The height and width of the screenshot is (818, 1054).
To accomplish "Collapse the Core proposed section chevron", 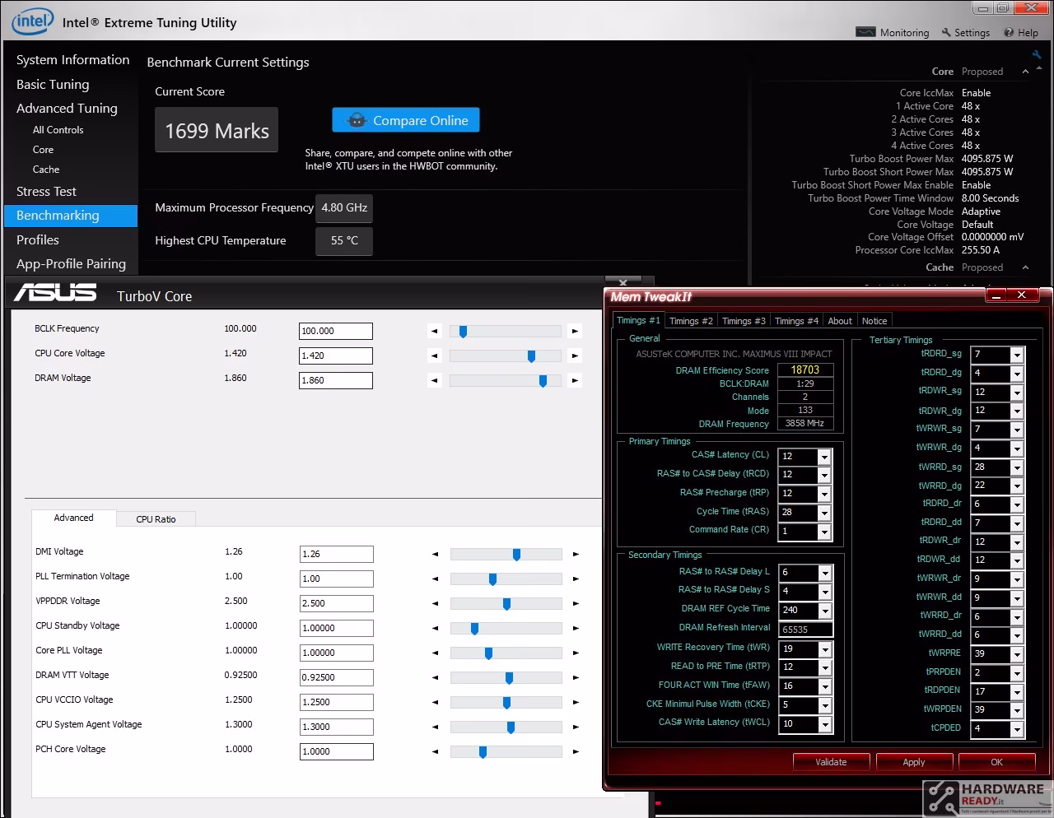I will (1025, 72).
